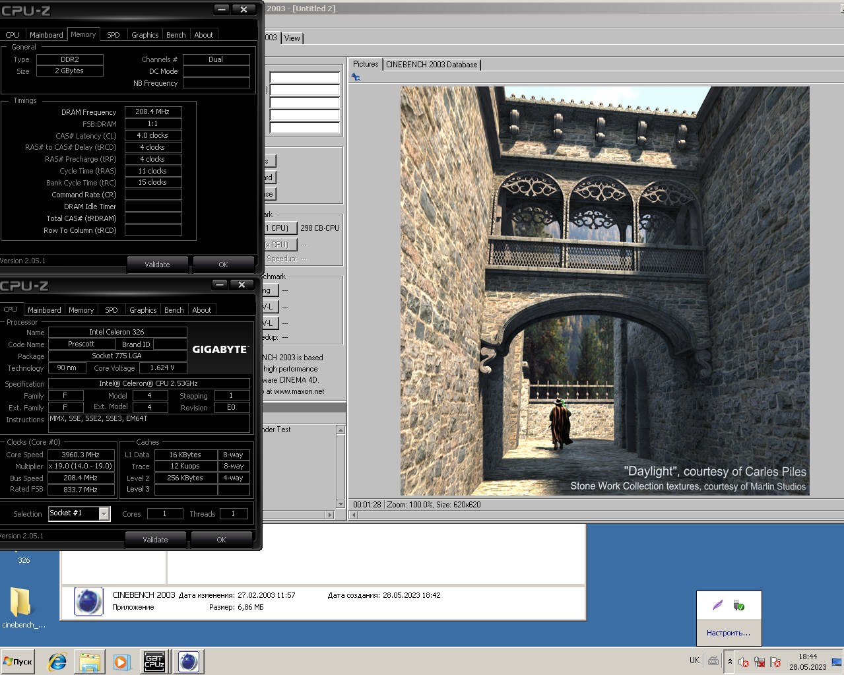Image resolution: width=844 pixels, height=675 pixels.
Task: Click the 298 CB-CPU result text
Action: coord(320,228)
